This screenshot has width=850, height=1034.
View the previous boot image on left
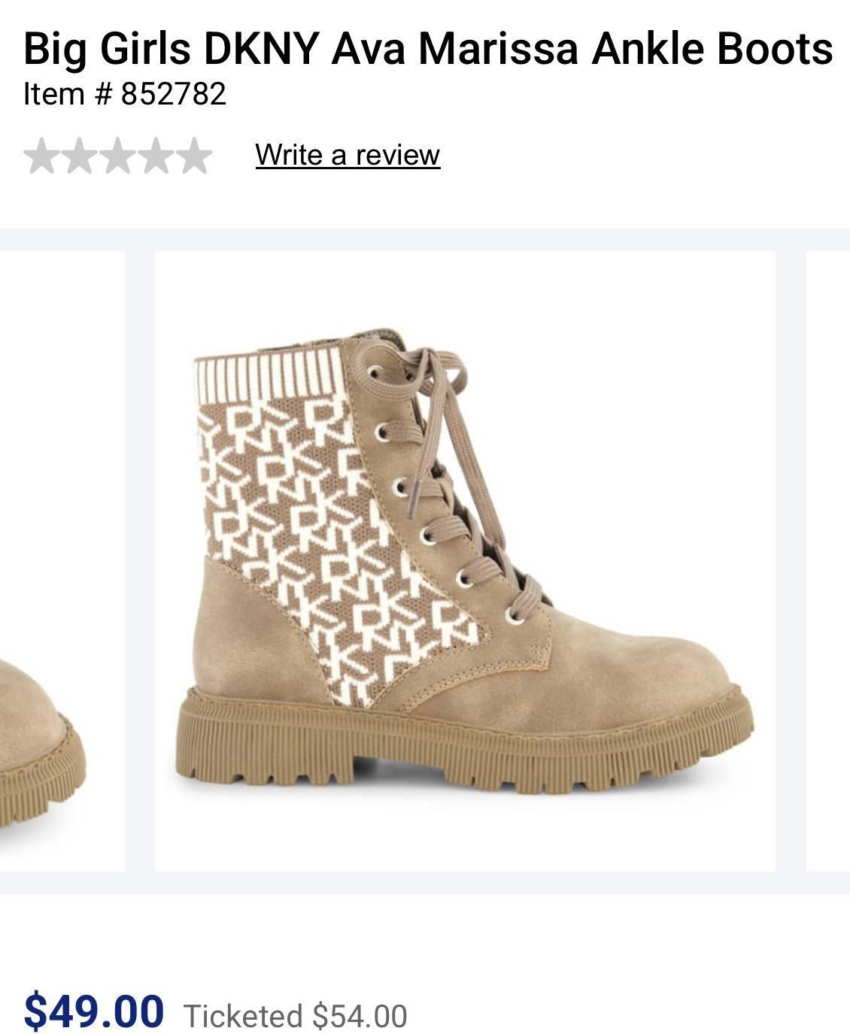point(62,561)
